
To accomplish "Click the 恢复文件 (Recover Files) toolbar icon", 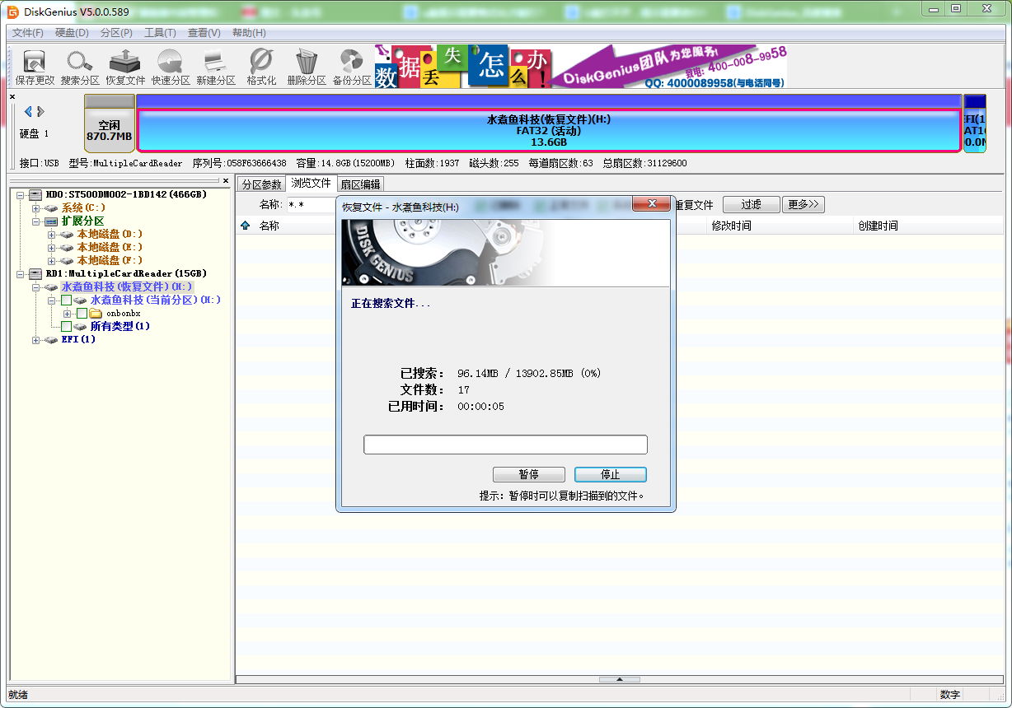I will point(125,68).
